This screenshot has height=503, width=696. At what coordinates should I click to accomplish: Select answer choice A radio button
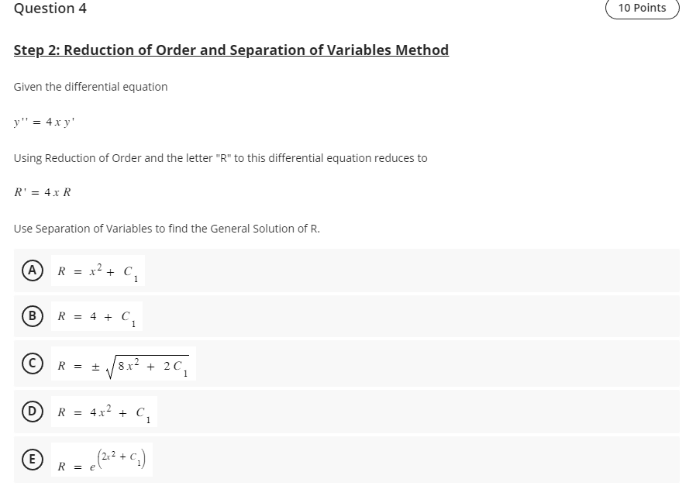(32, 270)
